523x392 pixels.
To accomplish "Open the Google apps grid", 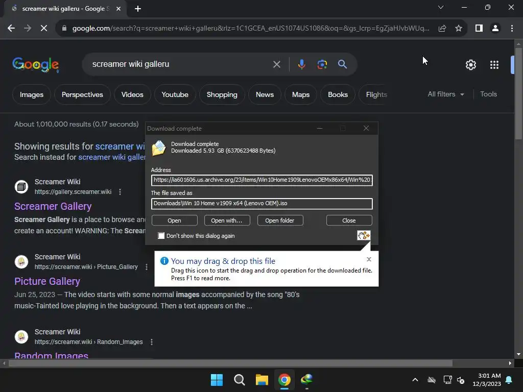I will click(x=494, y=65).
